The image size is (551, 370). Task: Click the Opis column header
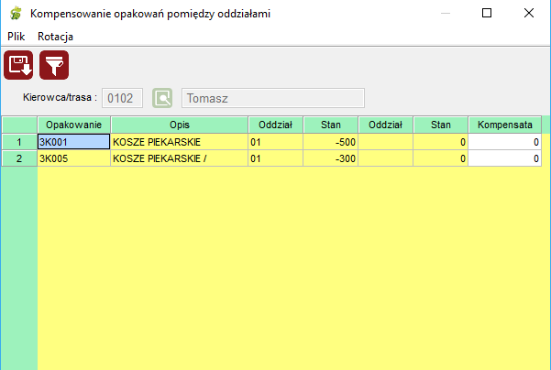(179, 125)
